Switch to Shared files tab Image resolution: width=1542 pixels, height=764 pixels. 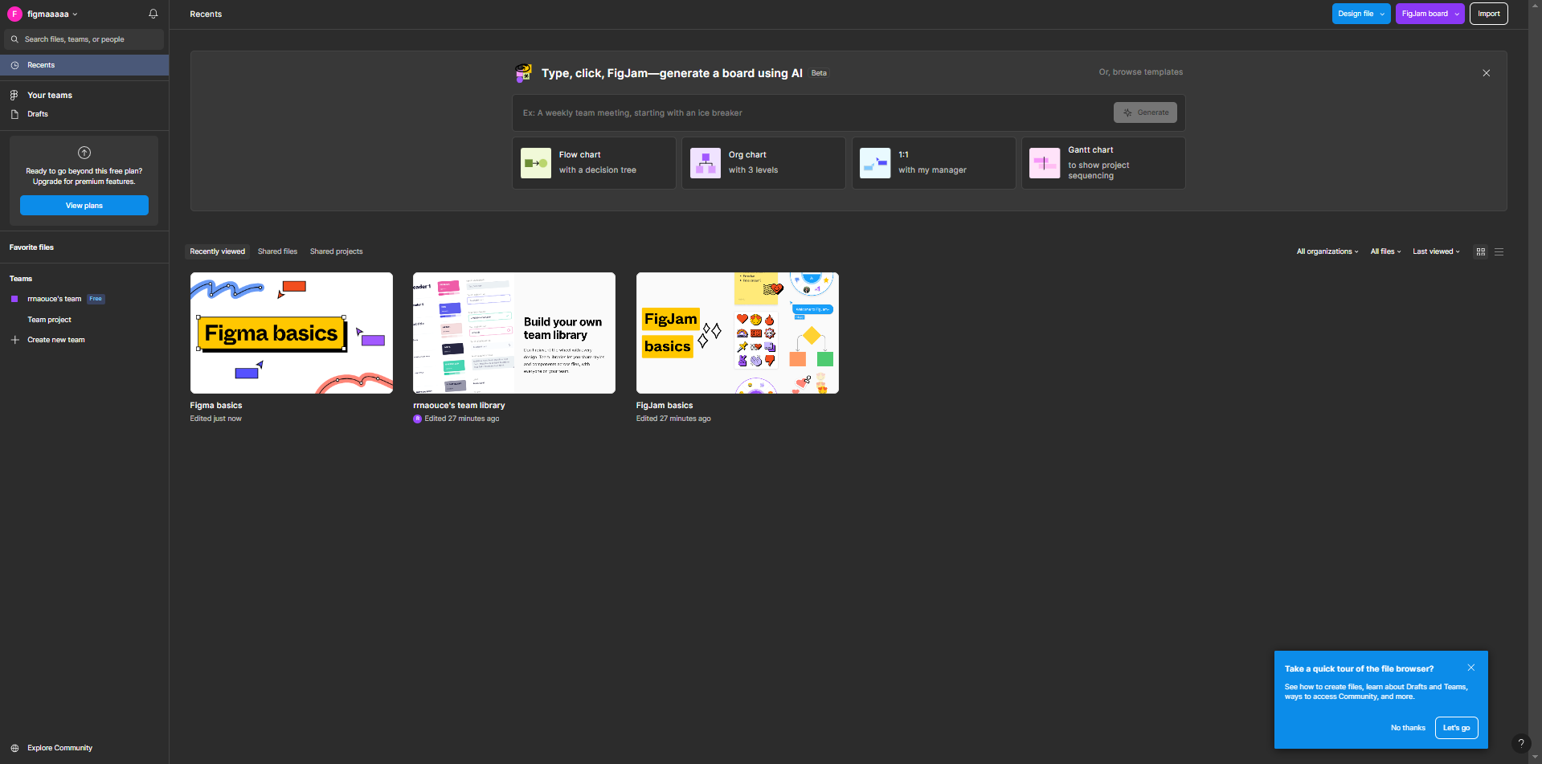277,251
